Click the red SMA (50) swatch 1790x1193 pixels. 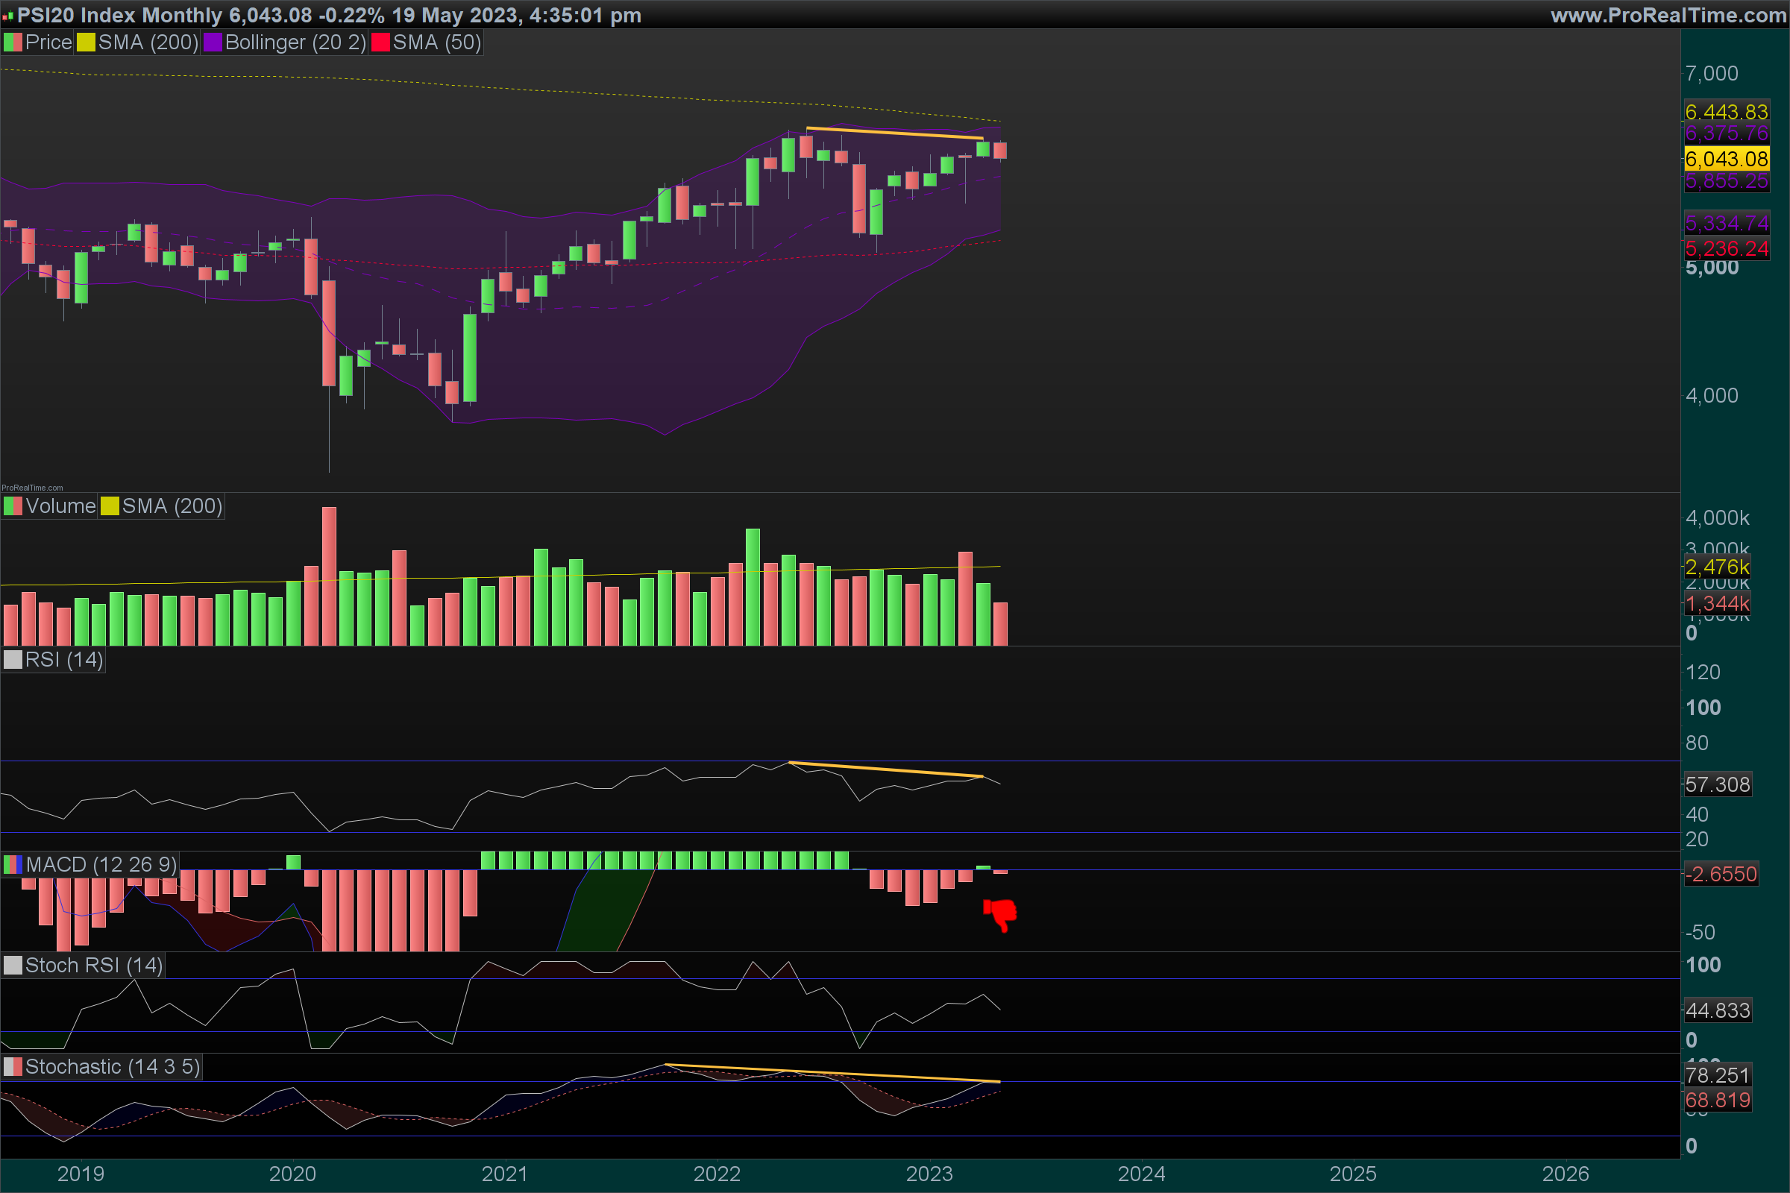380,43
